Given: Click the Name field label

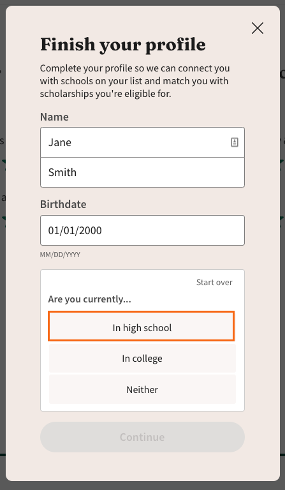Looking at the screenshot, I should click(x=54, y=117).
